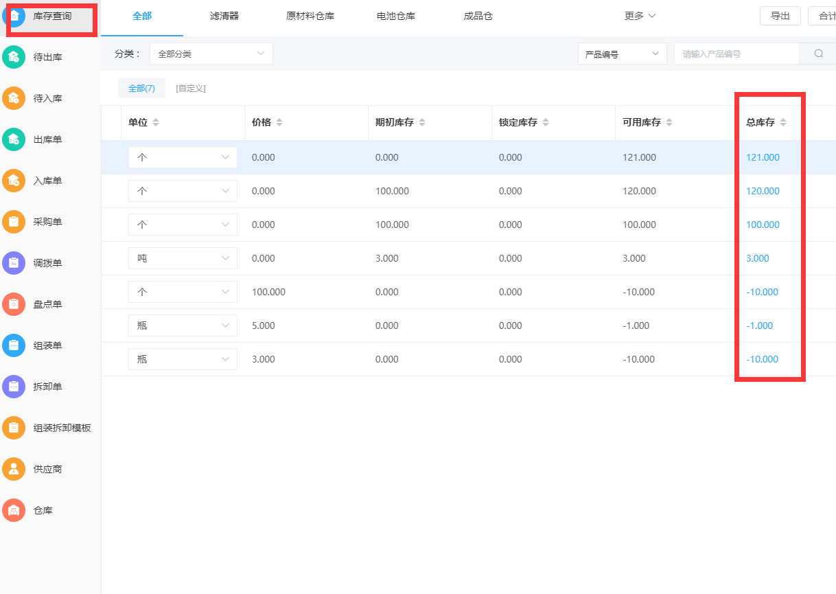Screen dimensions: 836x594
Task: Open the 供应商 person icon
Action: 14,469
